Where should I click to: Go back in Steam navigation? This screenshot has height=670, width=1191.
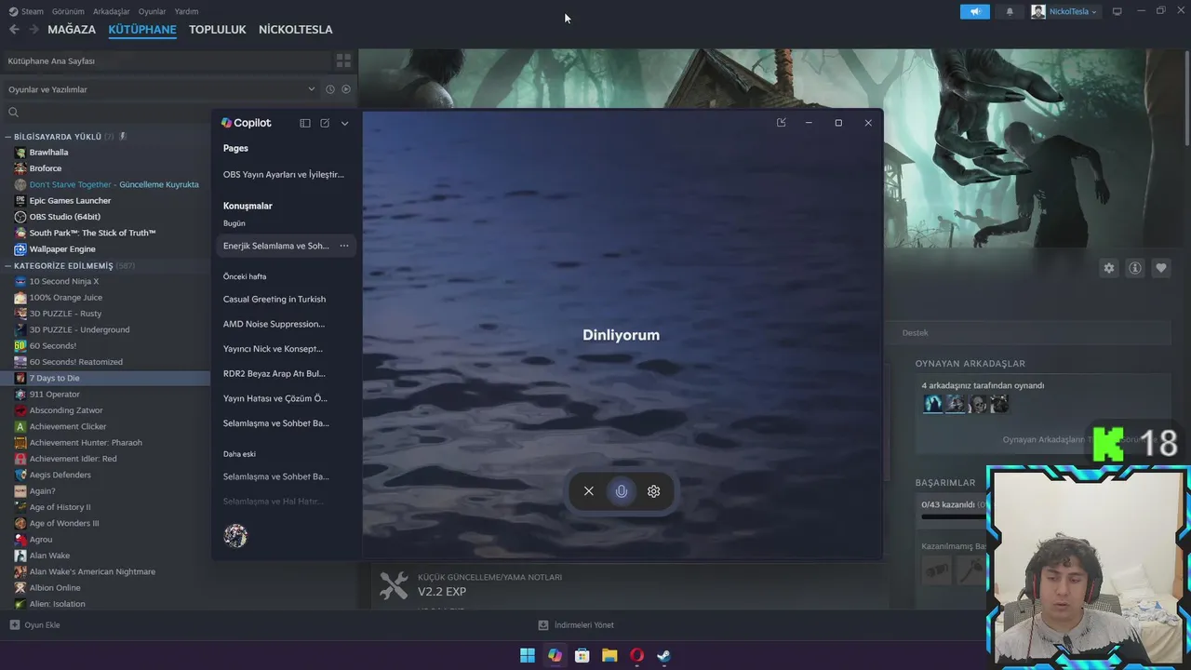tap(14, 30)
